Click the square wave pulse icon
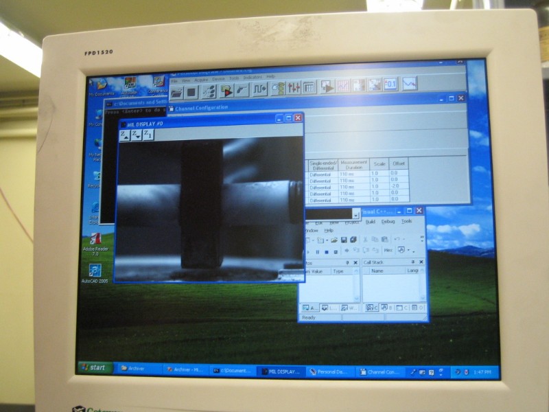The width and height of the screenshot is (549, 412). [x=260, y=89]
